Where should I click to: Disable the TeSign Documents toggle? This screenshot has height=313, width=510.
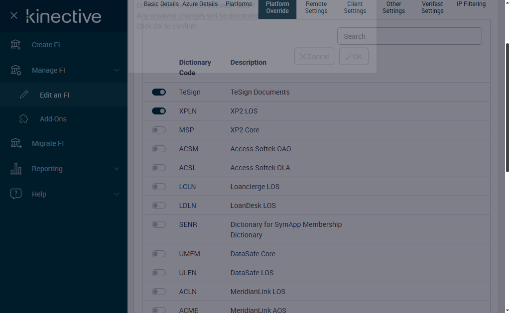[159, 92]
